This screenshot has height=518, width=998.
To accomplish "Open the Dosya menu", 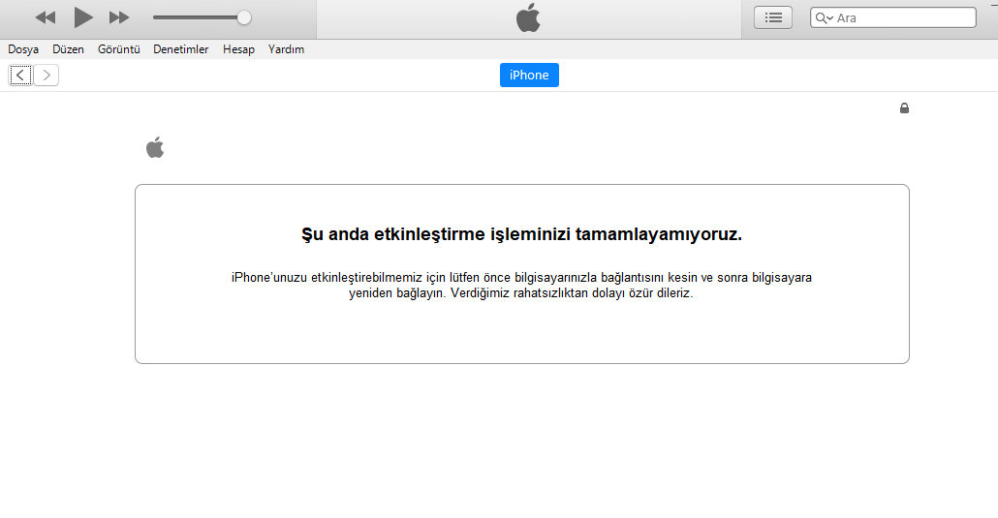I will point(23,49).
